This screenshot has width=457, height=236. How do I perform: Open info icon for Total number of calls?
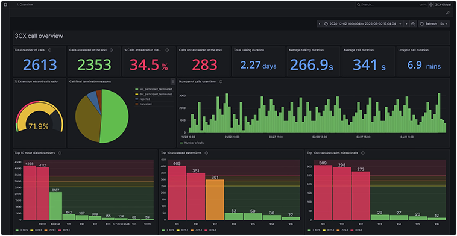49,50
